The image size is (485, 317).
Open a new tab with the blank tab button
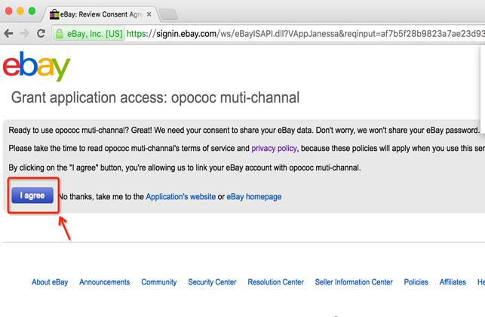click(x=168, y=14)
